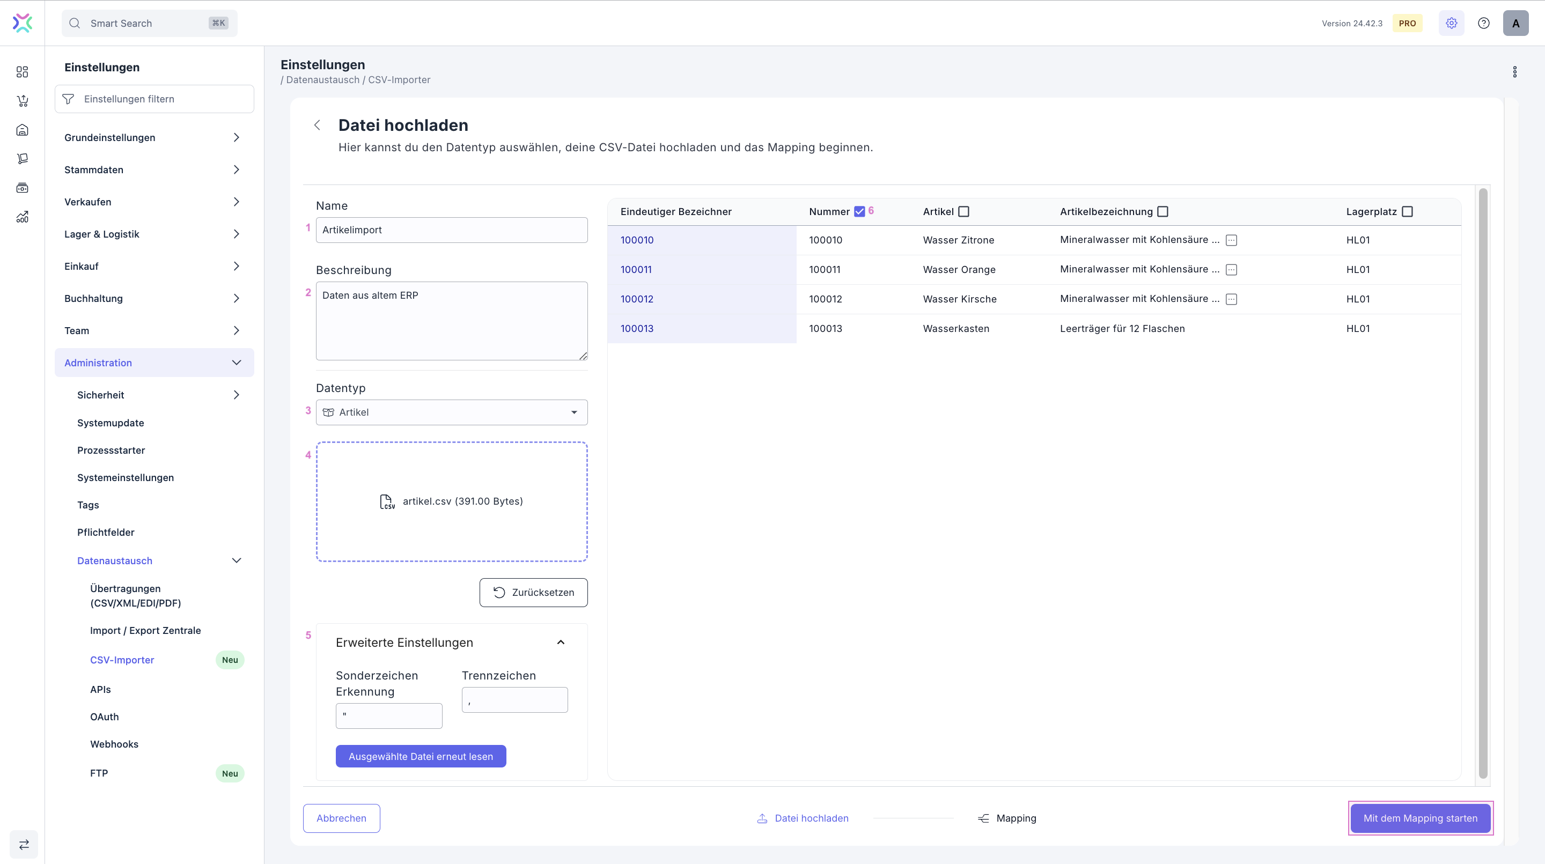1545x864 pixels.
Task: Open the settings gear icon
Action: point(1451,24)
